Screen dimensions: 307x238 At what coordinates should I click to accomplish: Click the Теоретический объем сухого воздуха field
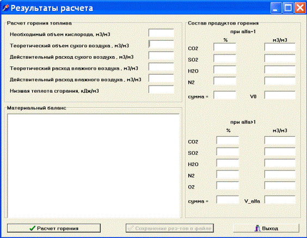tap(161, 45)
